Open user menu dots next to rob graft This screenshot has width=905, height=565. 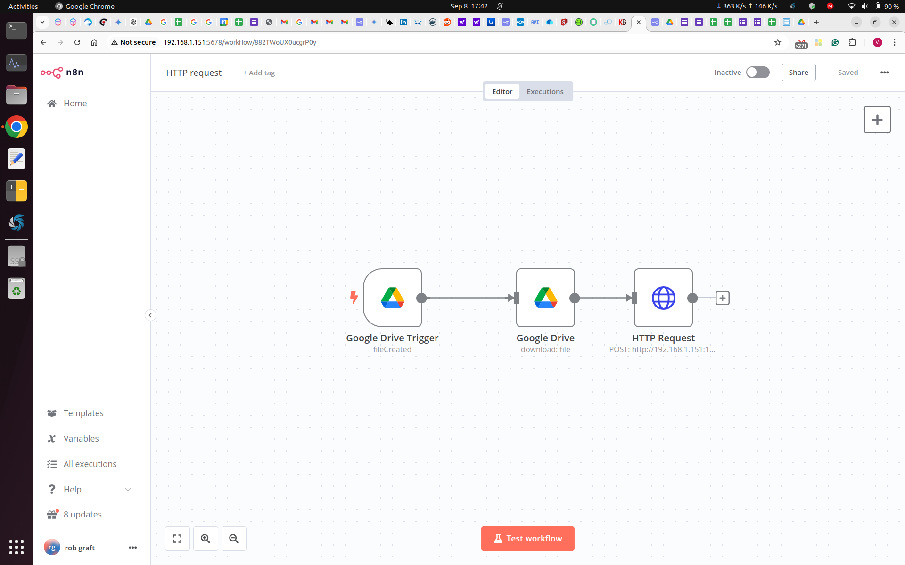[x=133, y=548]
